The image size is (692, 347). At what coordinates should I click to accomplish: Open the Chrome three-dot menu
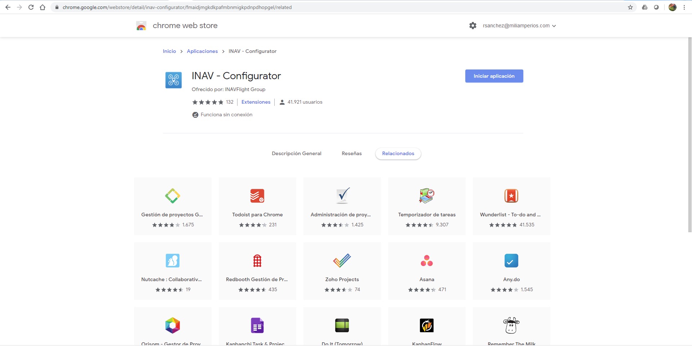click(684, 7)
